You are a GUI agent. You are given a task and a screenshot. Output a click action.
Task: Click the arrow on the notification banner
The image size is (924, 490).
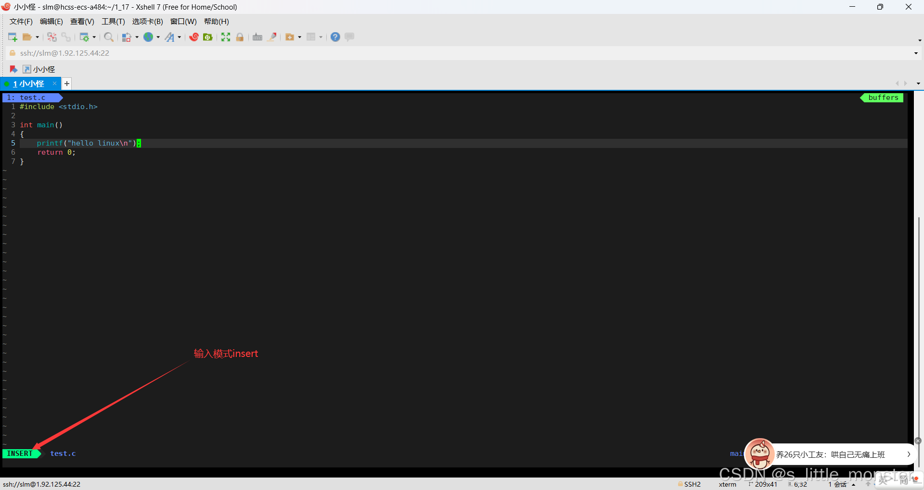[909, 454]
